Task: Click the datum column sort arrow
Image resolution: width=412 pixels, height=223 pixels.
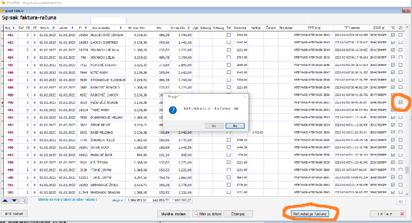Action: 53,28
